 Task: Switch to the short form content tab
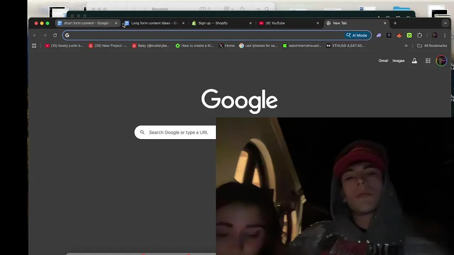coord(87,23)
